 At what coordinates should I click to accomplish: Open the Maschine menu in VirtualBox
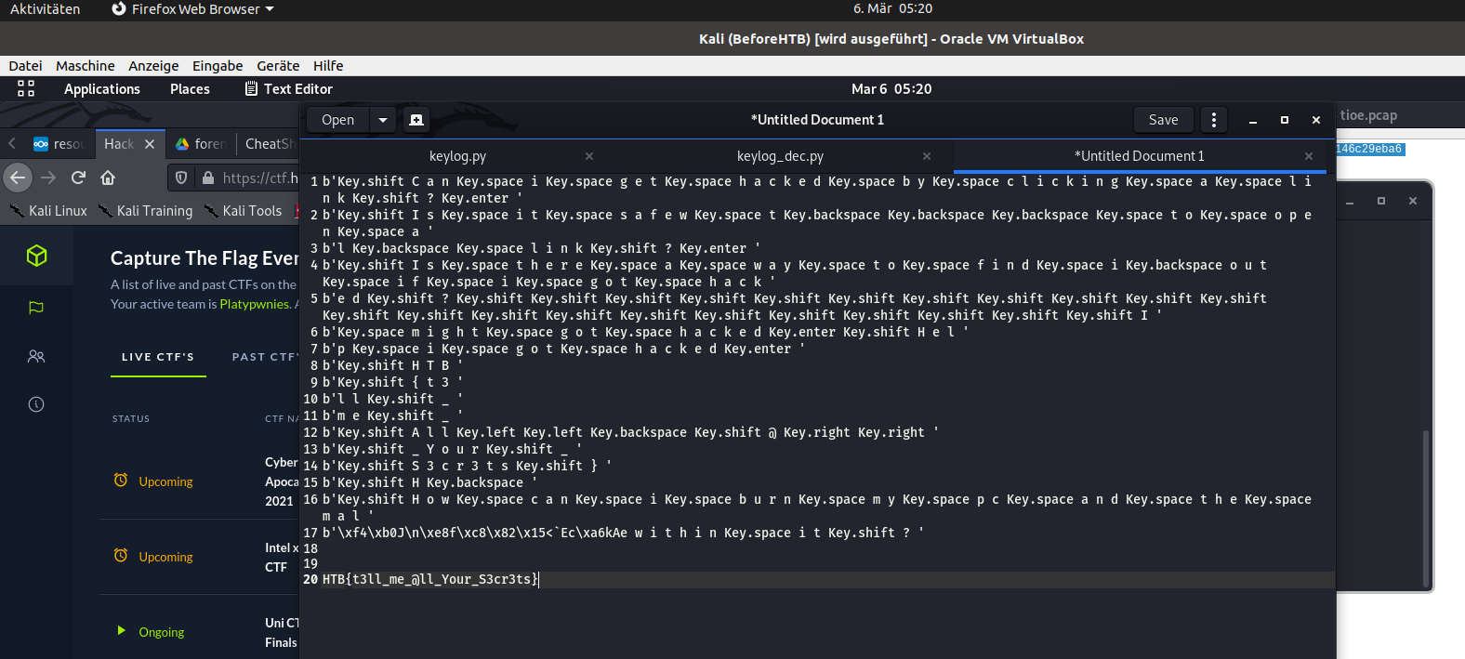click(86, 66)
